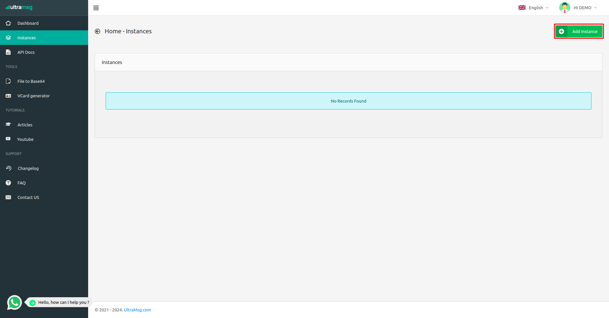Click the VCard generator card icon
This screenshot has height=318, width=609.
[x=9, y=96]
